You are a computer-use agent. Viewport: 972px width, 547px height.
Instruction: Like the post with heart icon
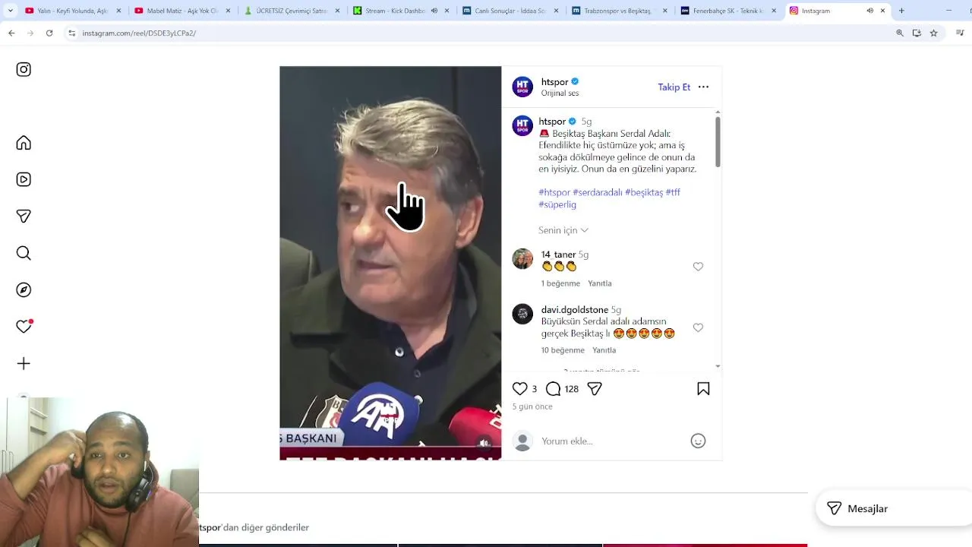point(519,388)
